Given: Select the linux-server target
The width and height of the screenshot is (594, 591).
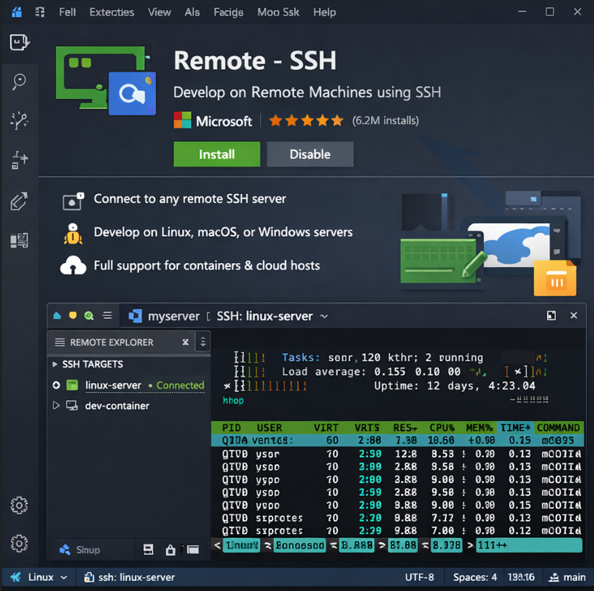Looking at the screenshot, I should (x=113, y=385).
